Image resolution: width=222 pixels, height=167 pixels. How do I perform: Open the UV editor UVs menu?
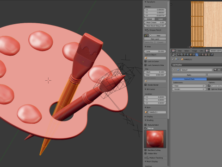click(x=201, y=51)
